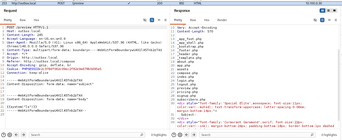Open the Request panel hamburger options menu
The height and width of the screenshot is (140, 342).
pyautogui.click(x=165, y=20)
